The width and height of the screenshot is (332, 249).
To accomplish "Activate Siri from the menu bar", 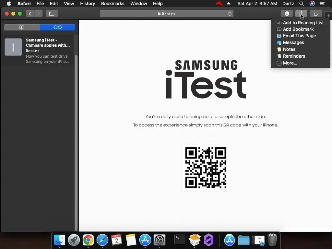I will click(x=312, y=4).
